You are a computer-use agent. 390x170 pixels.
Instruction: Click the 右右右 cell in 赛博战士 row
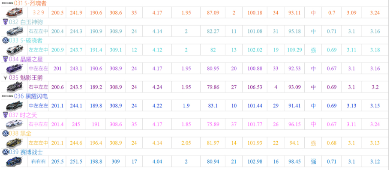tap(38, 161)
